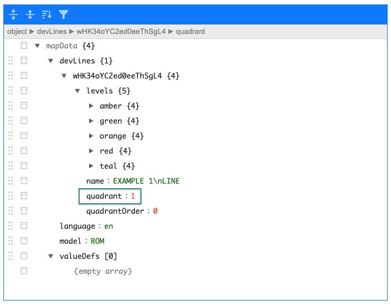This screenshot has height=305, width=391.
Task: Click the drag handle beside wHK34oYC2ed0eeThSgL4 row
Action: [x=11, y=76]
